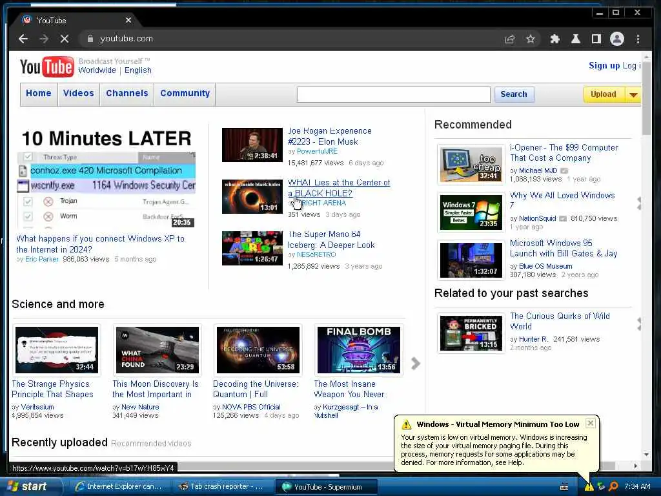Open 'This Moon Discovery' WHAT CHINA FOUND thumbnail

click(x=158, y=349)
